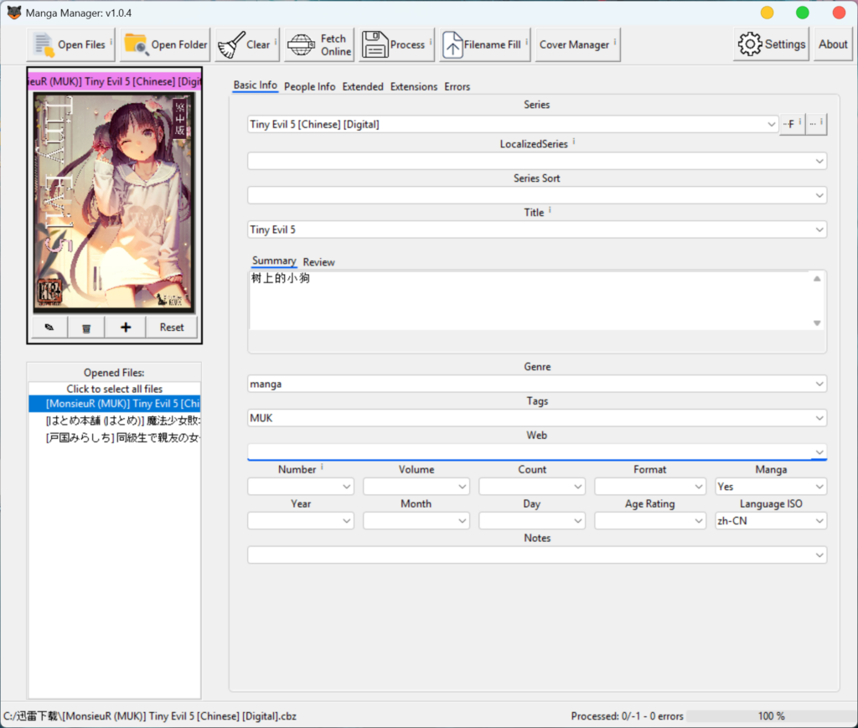
Task: Click the Web input field
Action: click(528, 452)
